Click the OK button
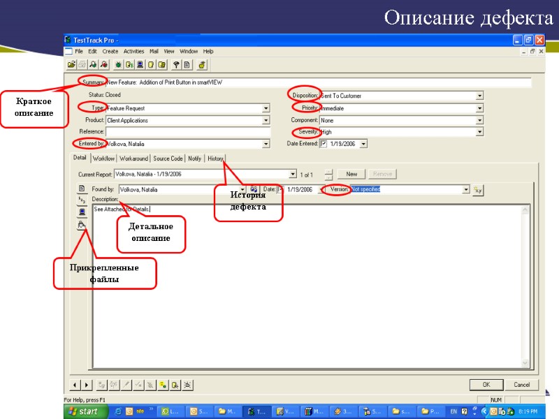The height and width of the screenshot is (419, 559). click(x=486, y=385)
